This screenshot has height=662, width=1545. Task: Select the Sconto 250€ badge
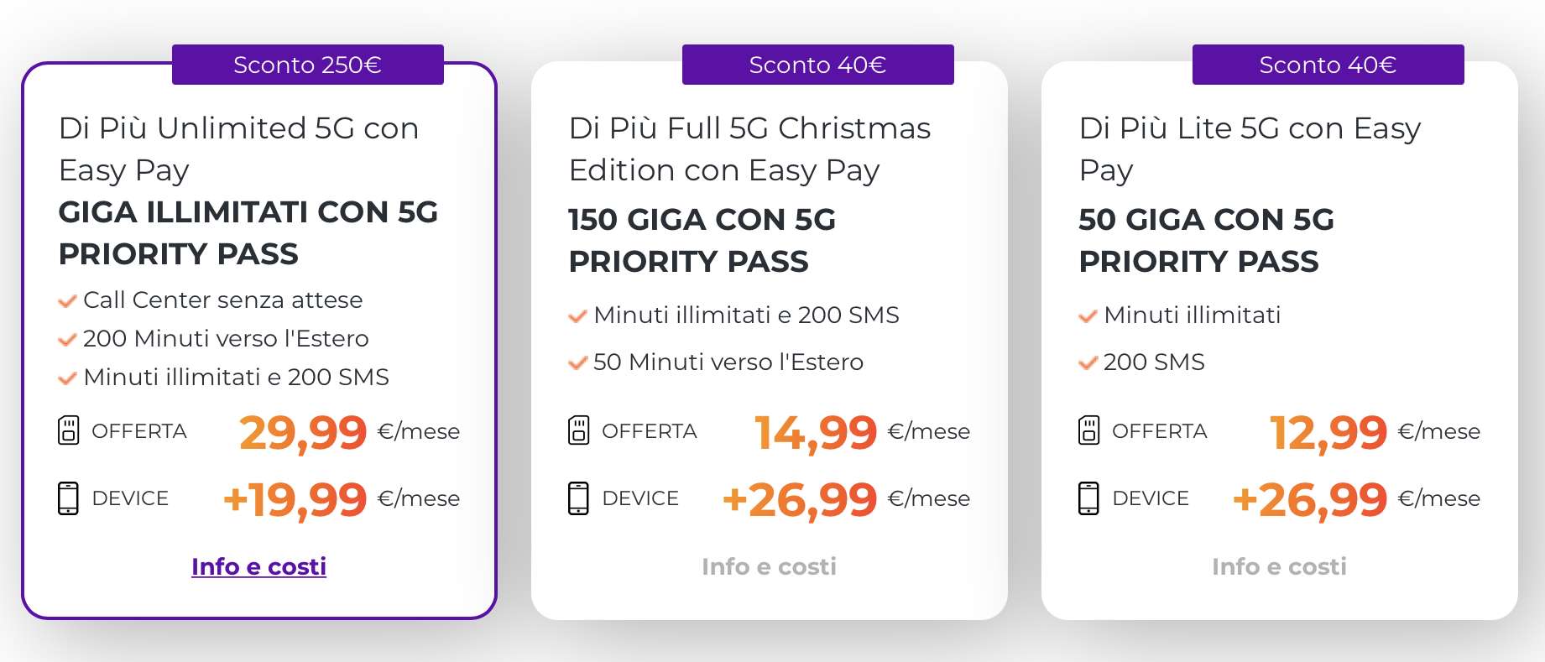coord(308,65)
